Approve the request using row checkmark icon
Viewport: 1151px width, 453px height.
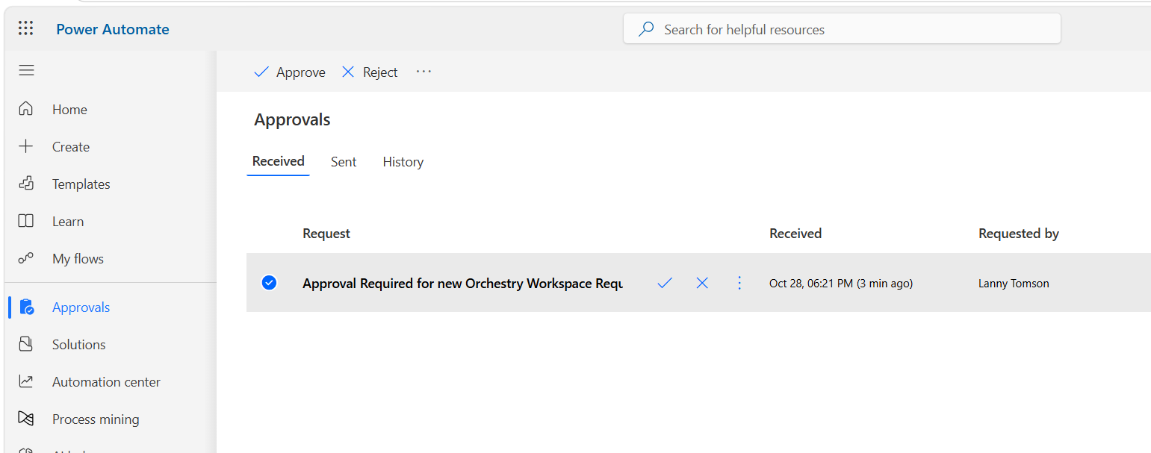coord(665,283)
